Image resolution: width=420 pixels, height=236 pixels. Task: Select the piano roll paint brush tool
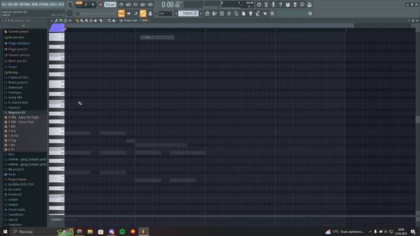click(x=81, y=20)
